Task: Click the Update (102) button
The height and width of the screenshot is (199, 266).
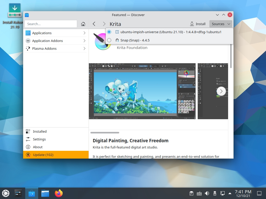Action: [x=56, y=155]
